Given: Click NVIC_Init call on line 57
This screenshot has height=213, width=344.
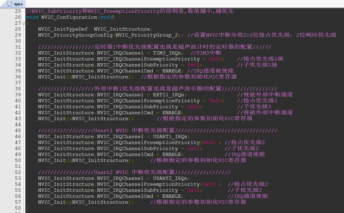Looking at the screenshot, I should [x=52, y=202].
